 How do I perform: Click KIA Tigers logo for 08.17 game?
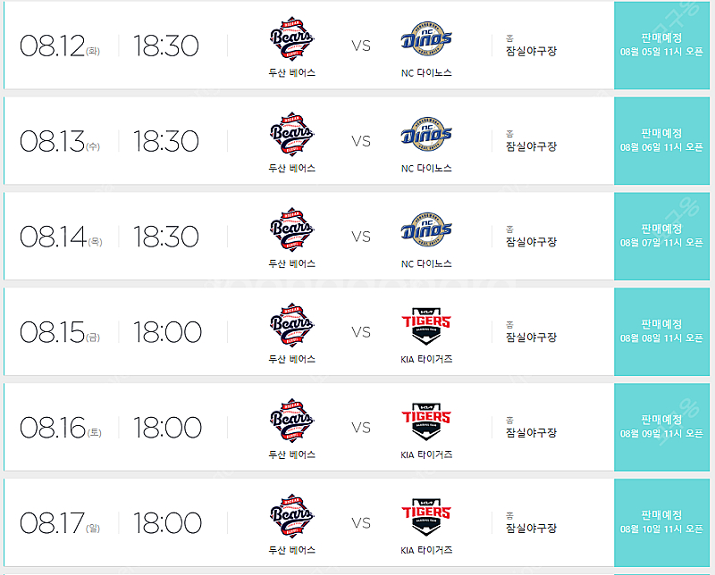(x=426, y=516)
